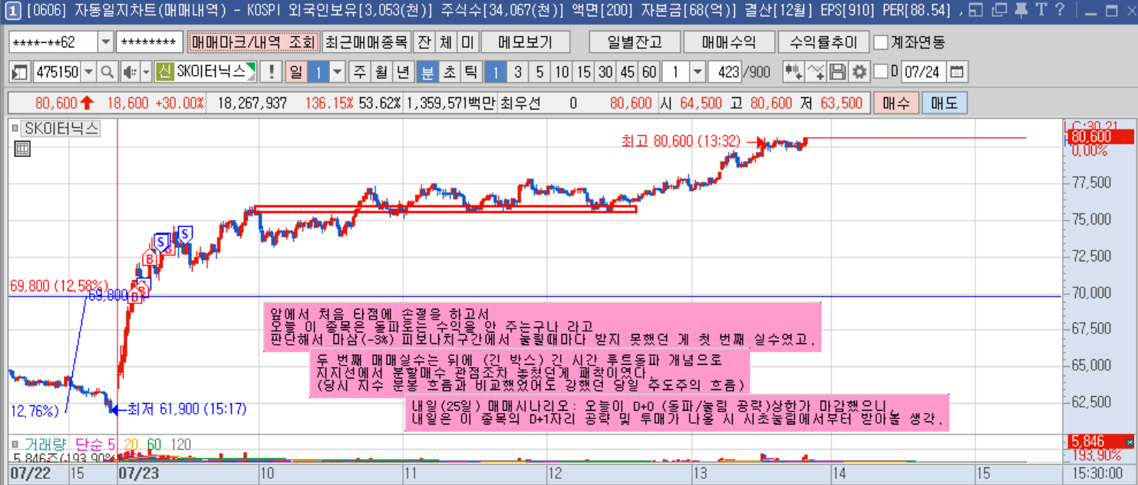Click the red 매수 buy button
The image size is (1138, 485).
coord(896,103)
